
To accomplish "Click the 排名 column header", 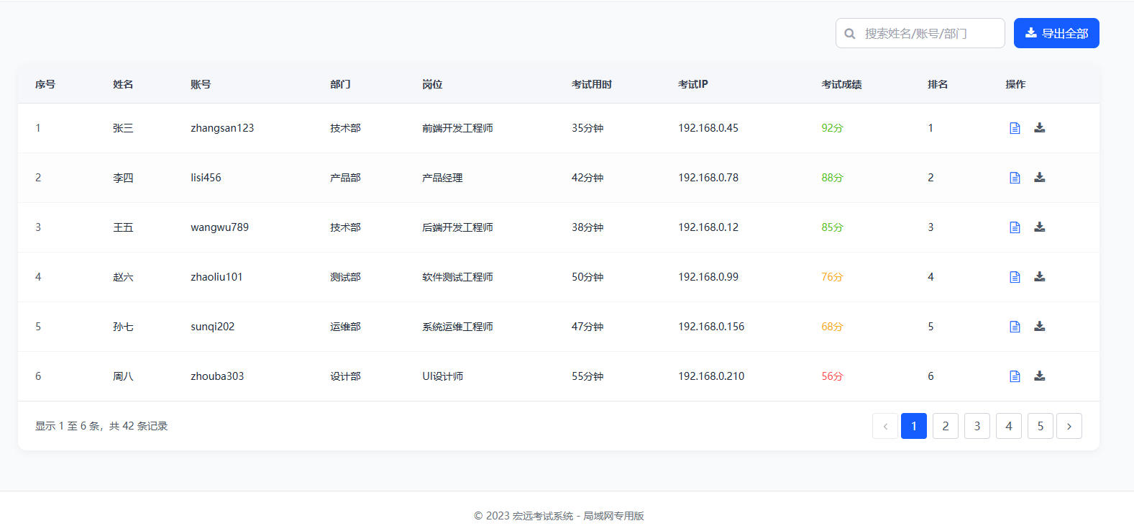I will click(937, 84).
